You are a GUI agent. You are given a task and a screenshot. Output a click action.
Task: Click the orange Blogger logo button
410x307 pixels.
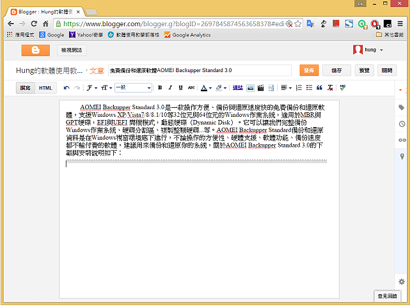(36, 50)
